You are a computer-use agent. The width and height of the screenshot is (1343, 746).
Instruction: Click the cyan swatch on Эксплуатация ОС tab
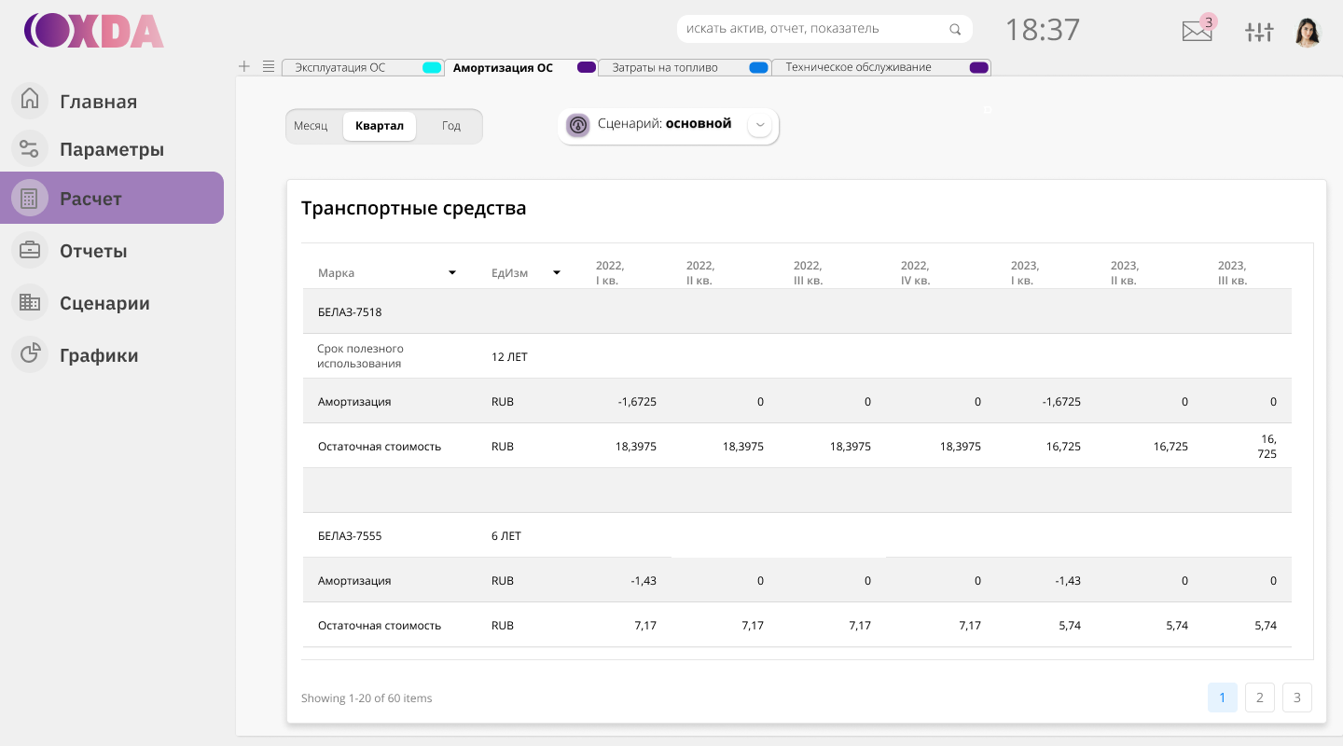[x=432, y=67]
